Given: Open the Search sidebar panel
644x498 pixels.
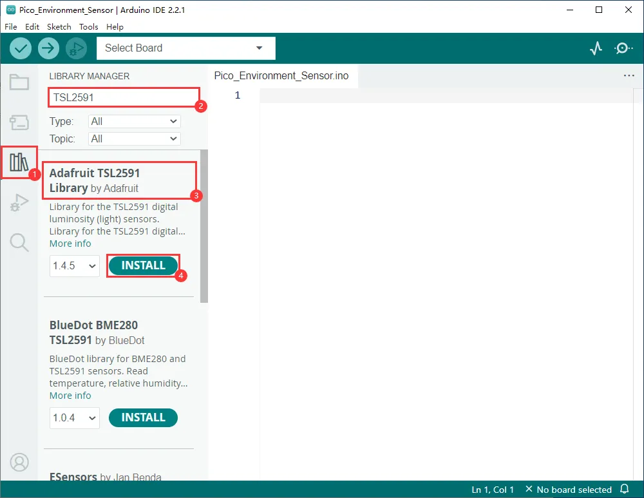Looking at the screenshot, I should (19, 242).
